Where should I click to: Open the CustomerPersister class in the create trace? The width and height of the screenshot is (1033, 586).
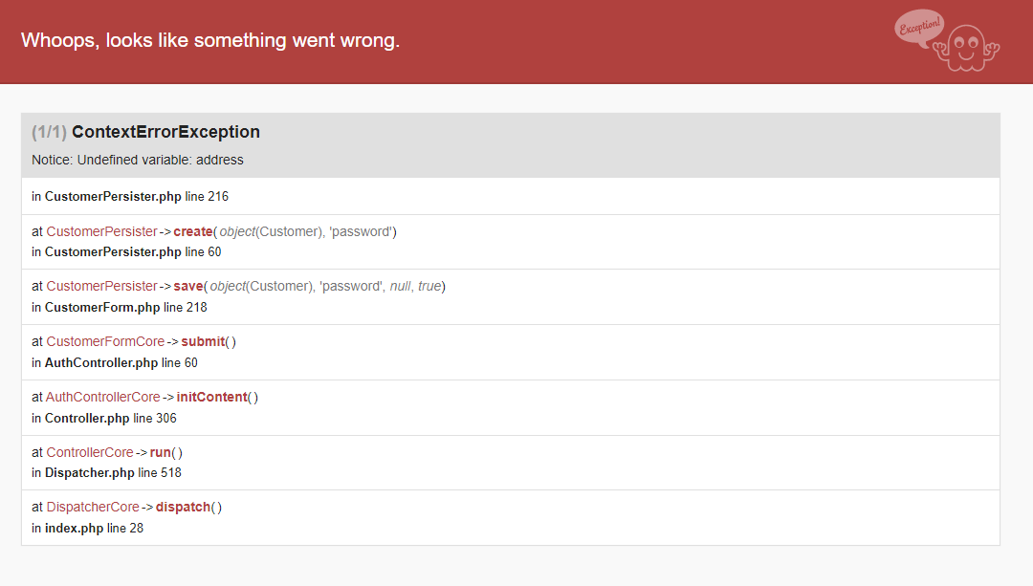tap(101, 231)
